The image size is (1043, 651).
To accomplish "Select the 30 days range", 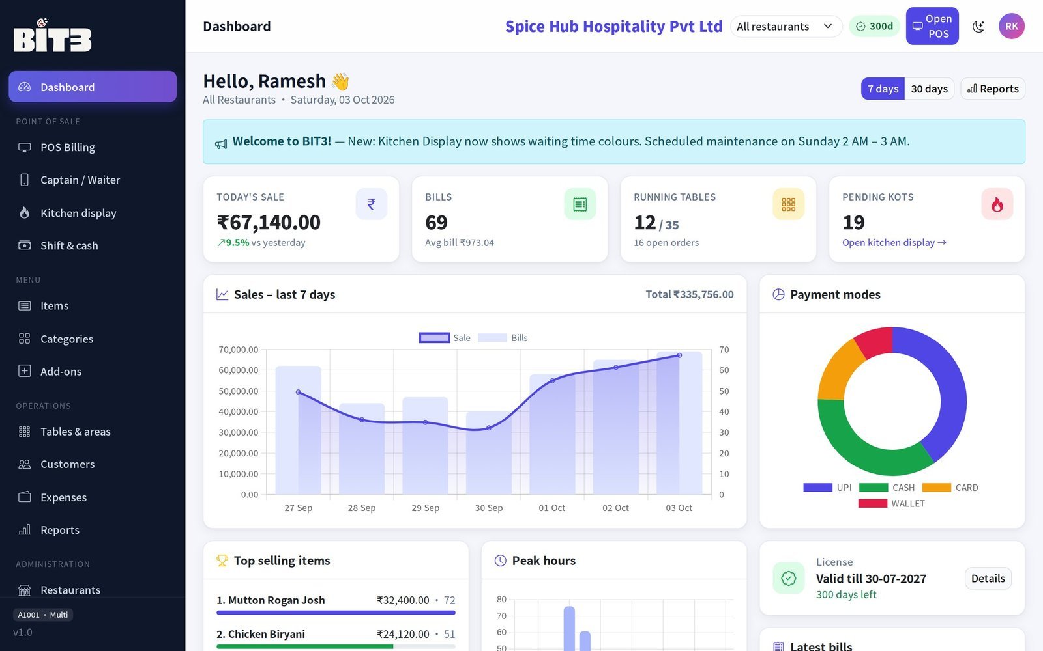I will [930, 89].
